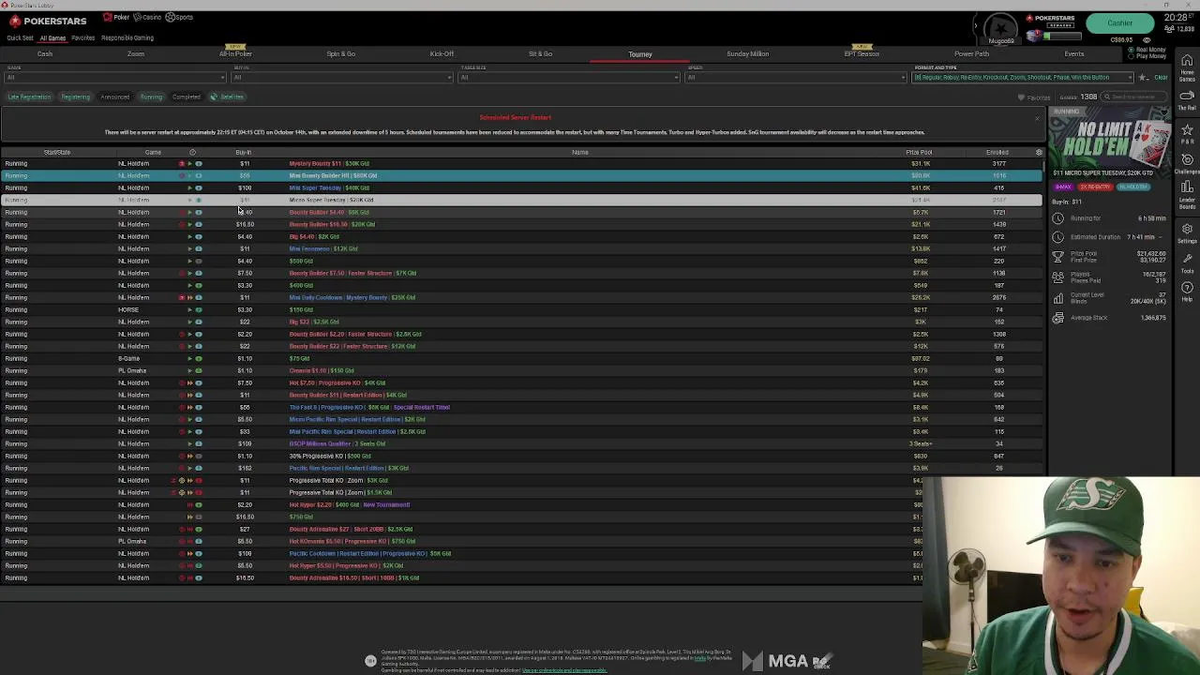Open the Table Size filter dropdown
Viewport: 1200px width, 675px height.
[570, 78]
